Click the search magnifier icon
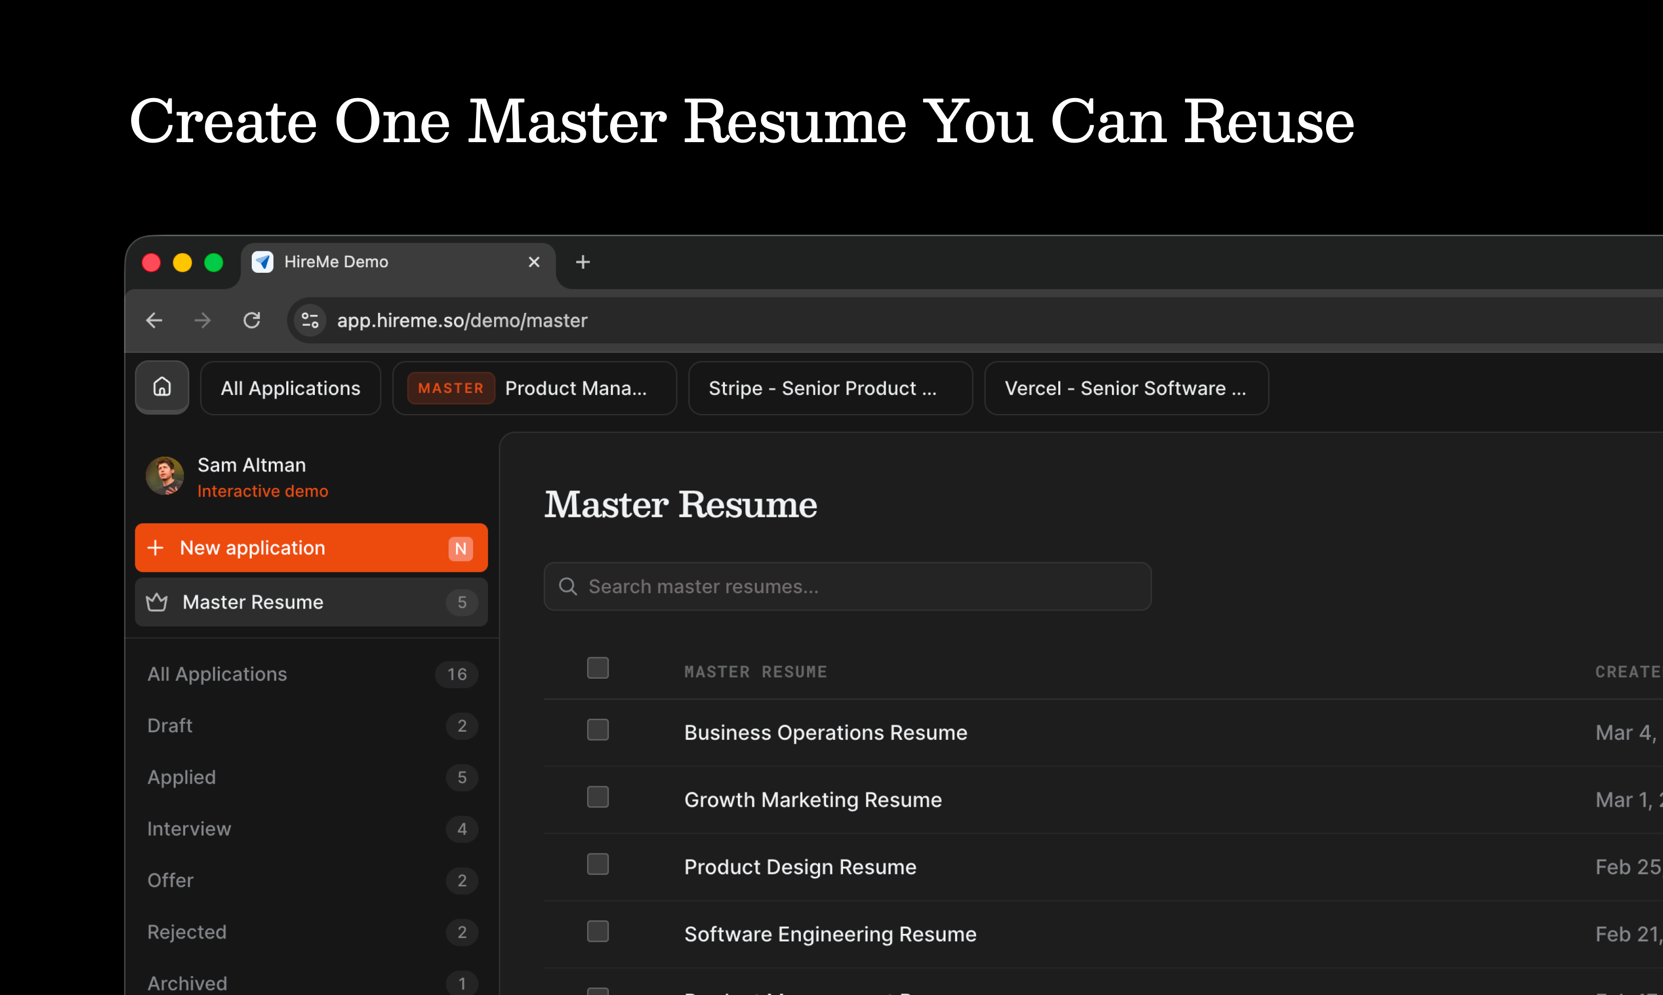Image resolution: width=1663 pixels, height=995 pixels. tap(568, 587)
